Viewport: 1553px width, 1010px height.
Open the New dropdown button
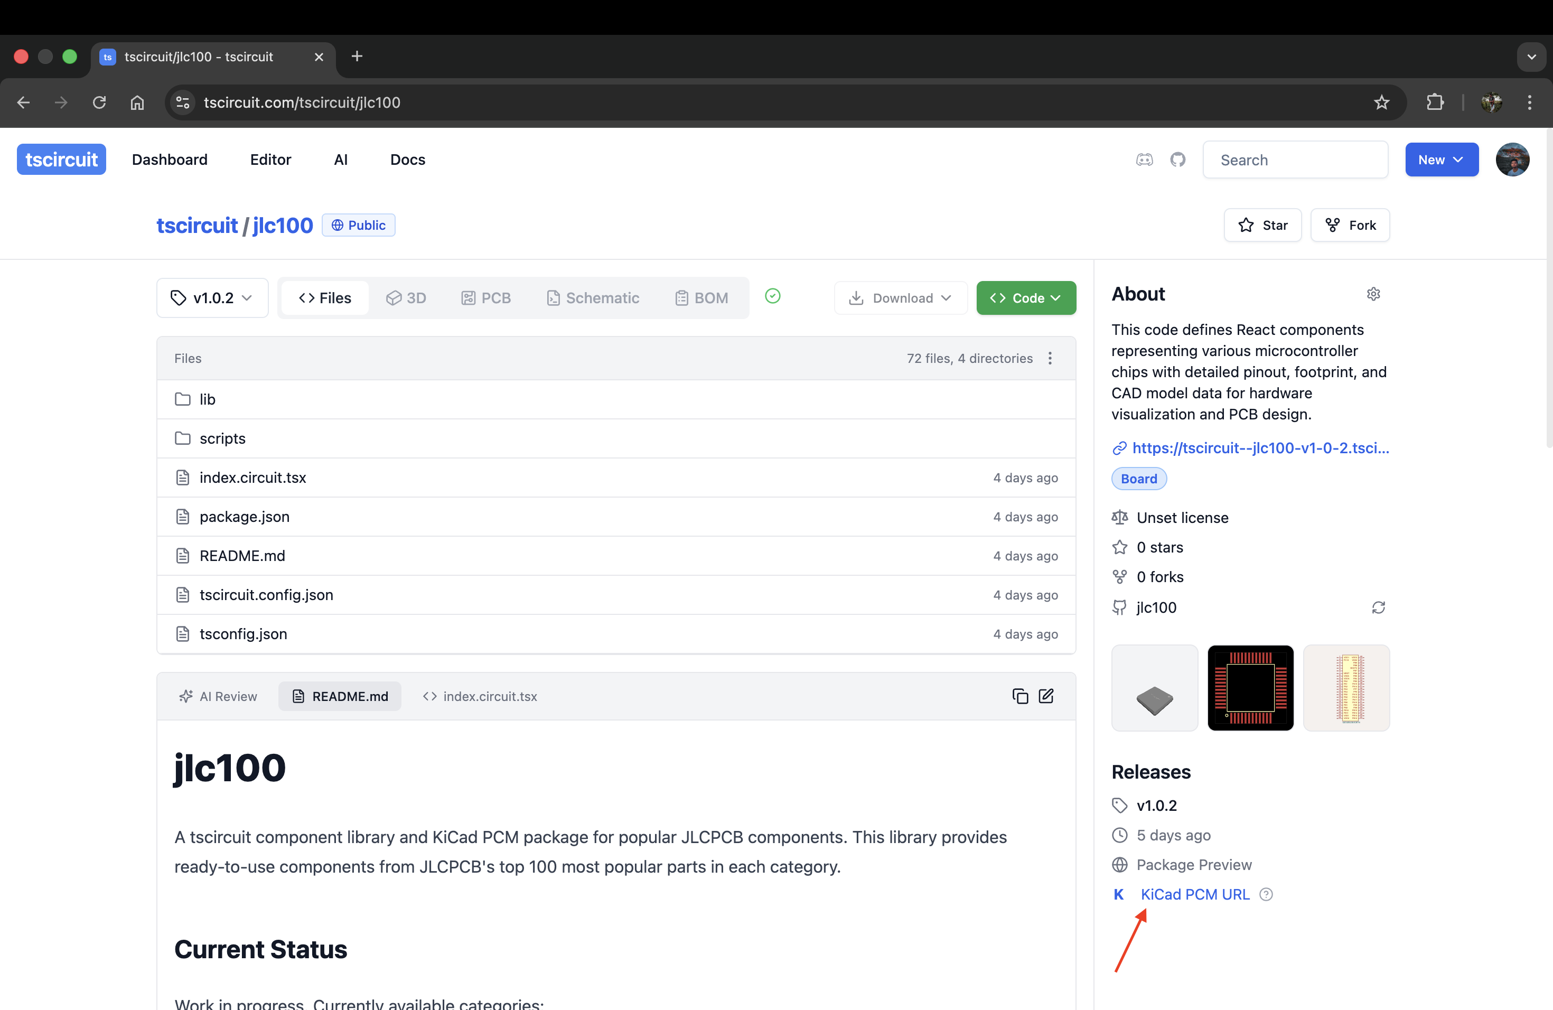1442,160
